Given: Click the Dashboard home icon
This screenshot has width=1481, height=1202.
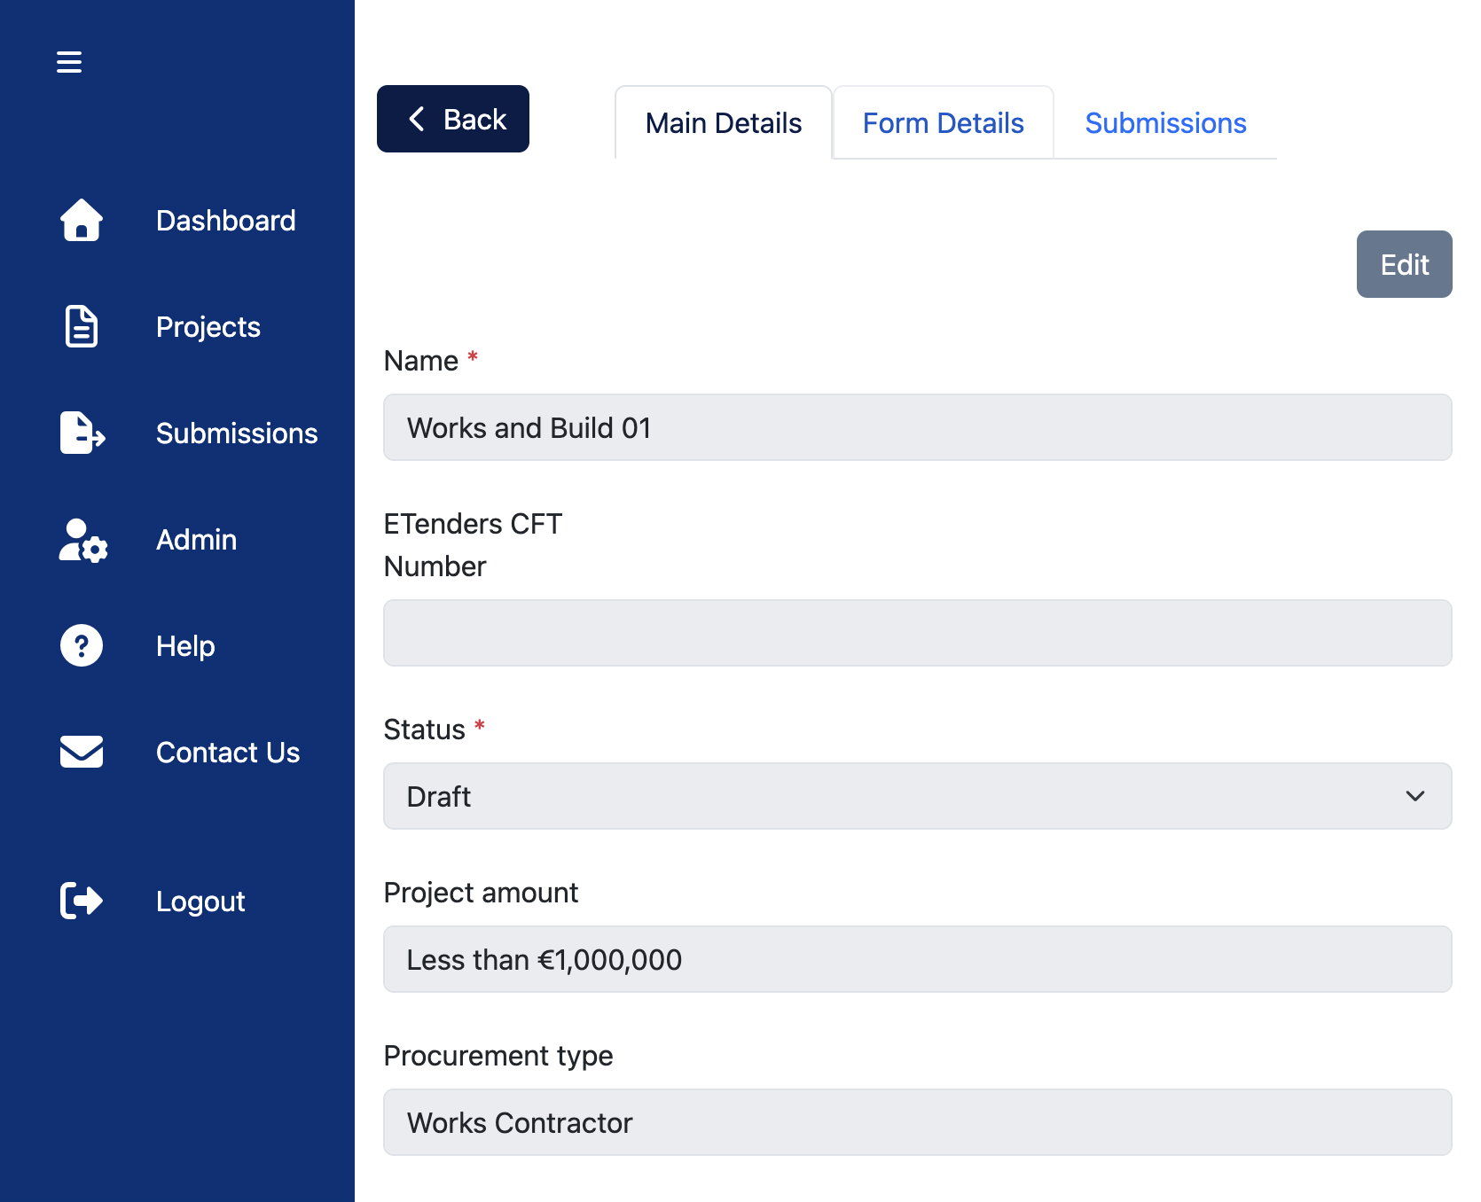Looking at the screenshot, I should point(82,220).
